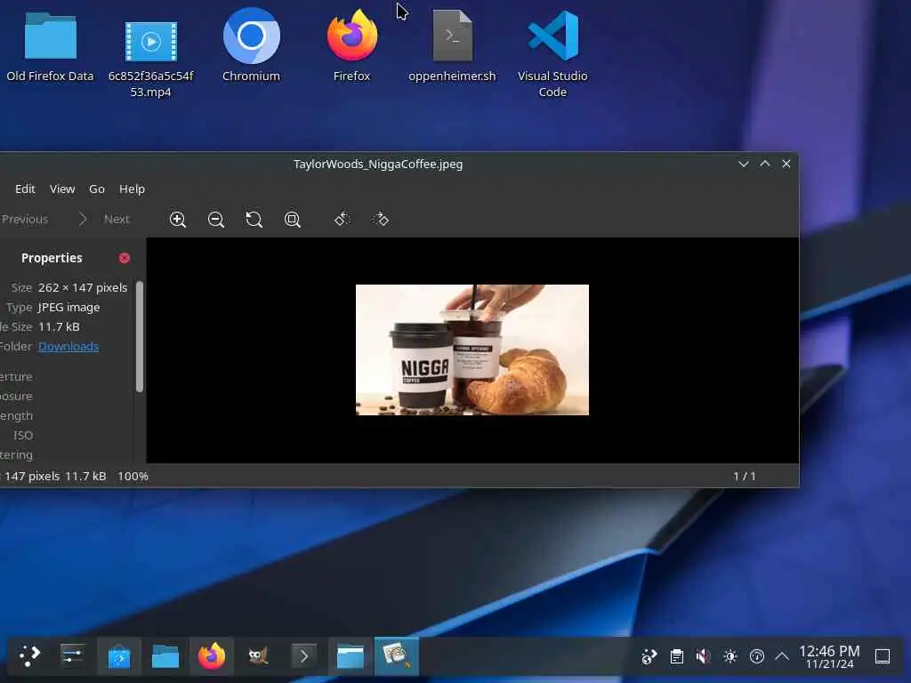This screenshot has height=683, width=911.
Task: Reset zoom to normal size icon
Action: 254,220
